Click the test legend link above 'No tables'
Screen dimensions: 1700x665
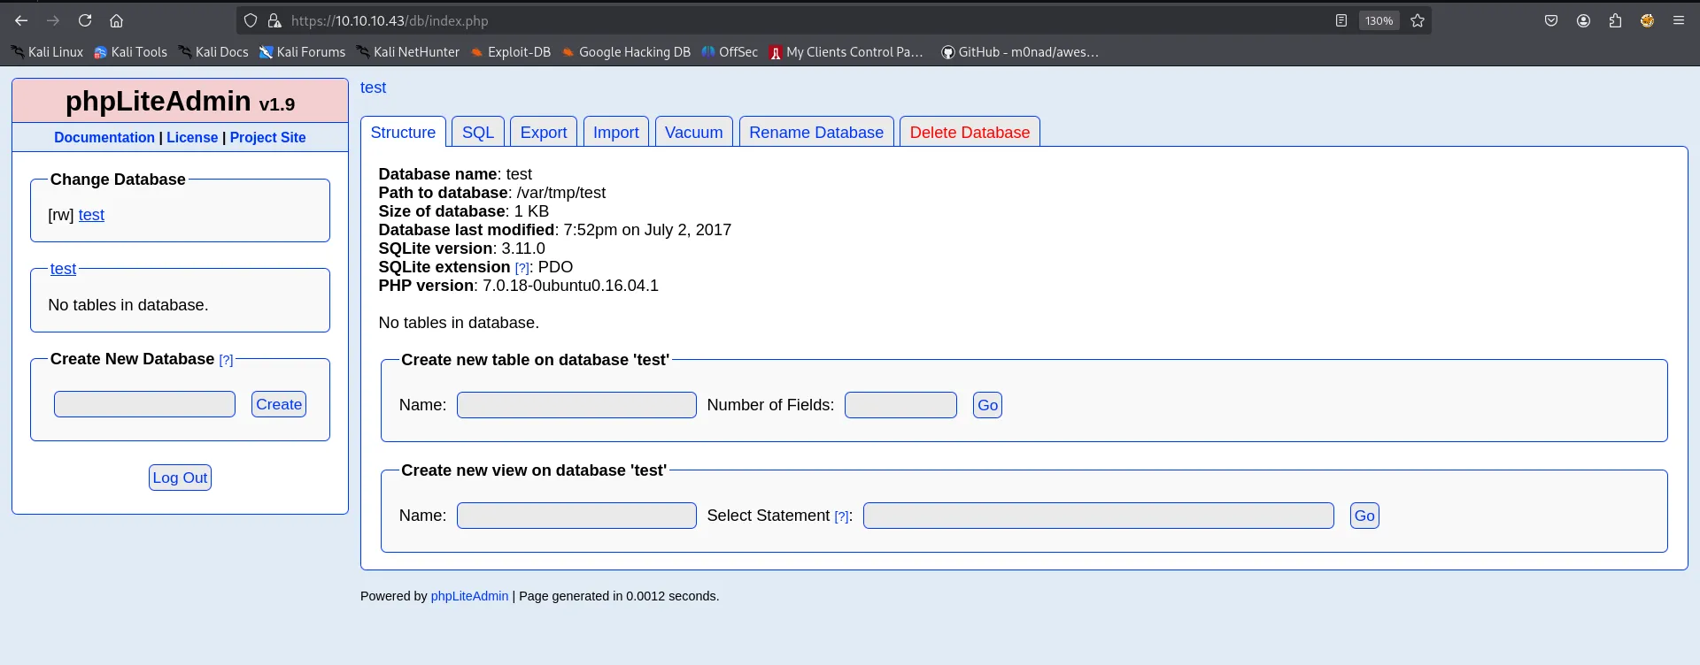(63, 269)
